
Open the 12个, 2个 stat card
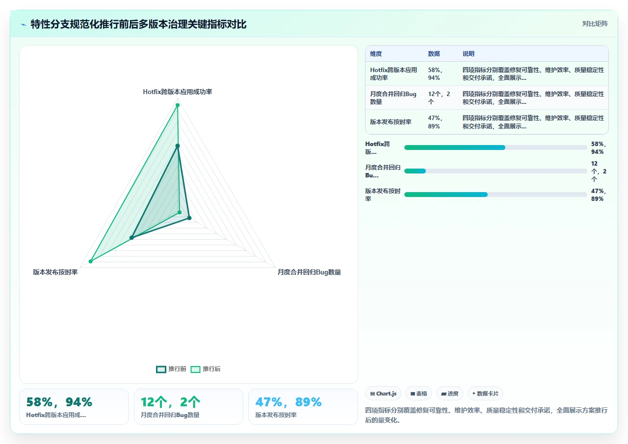(188, 407)
